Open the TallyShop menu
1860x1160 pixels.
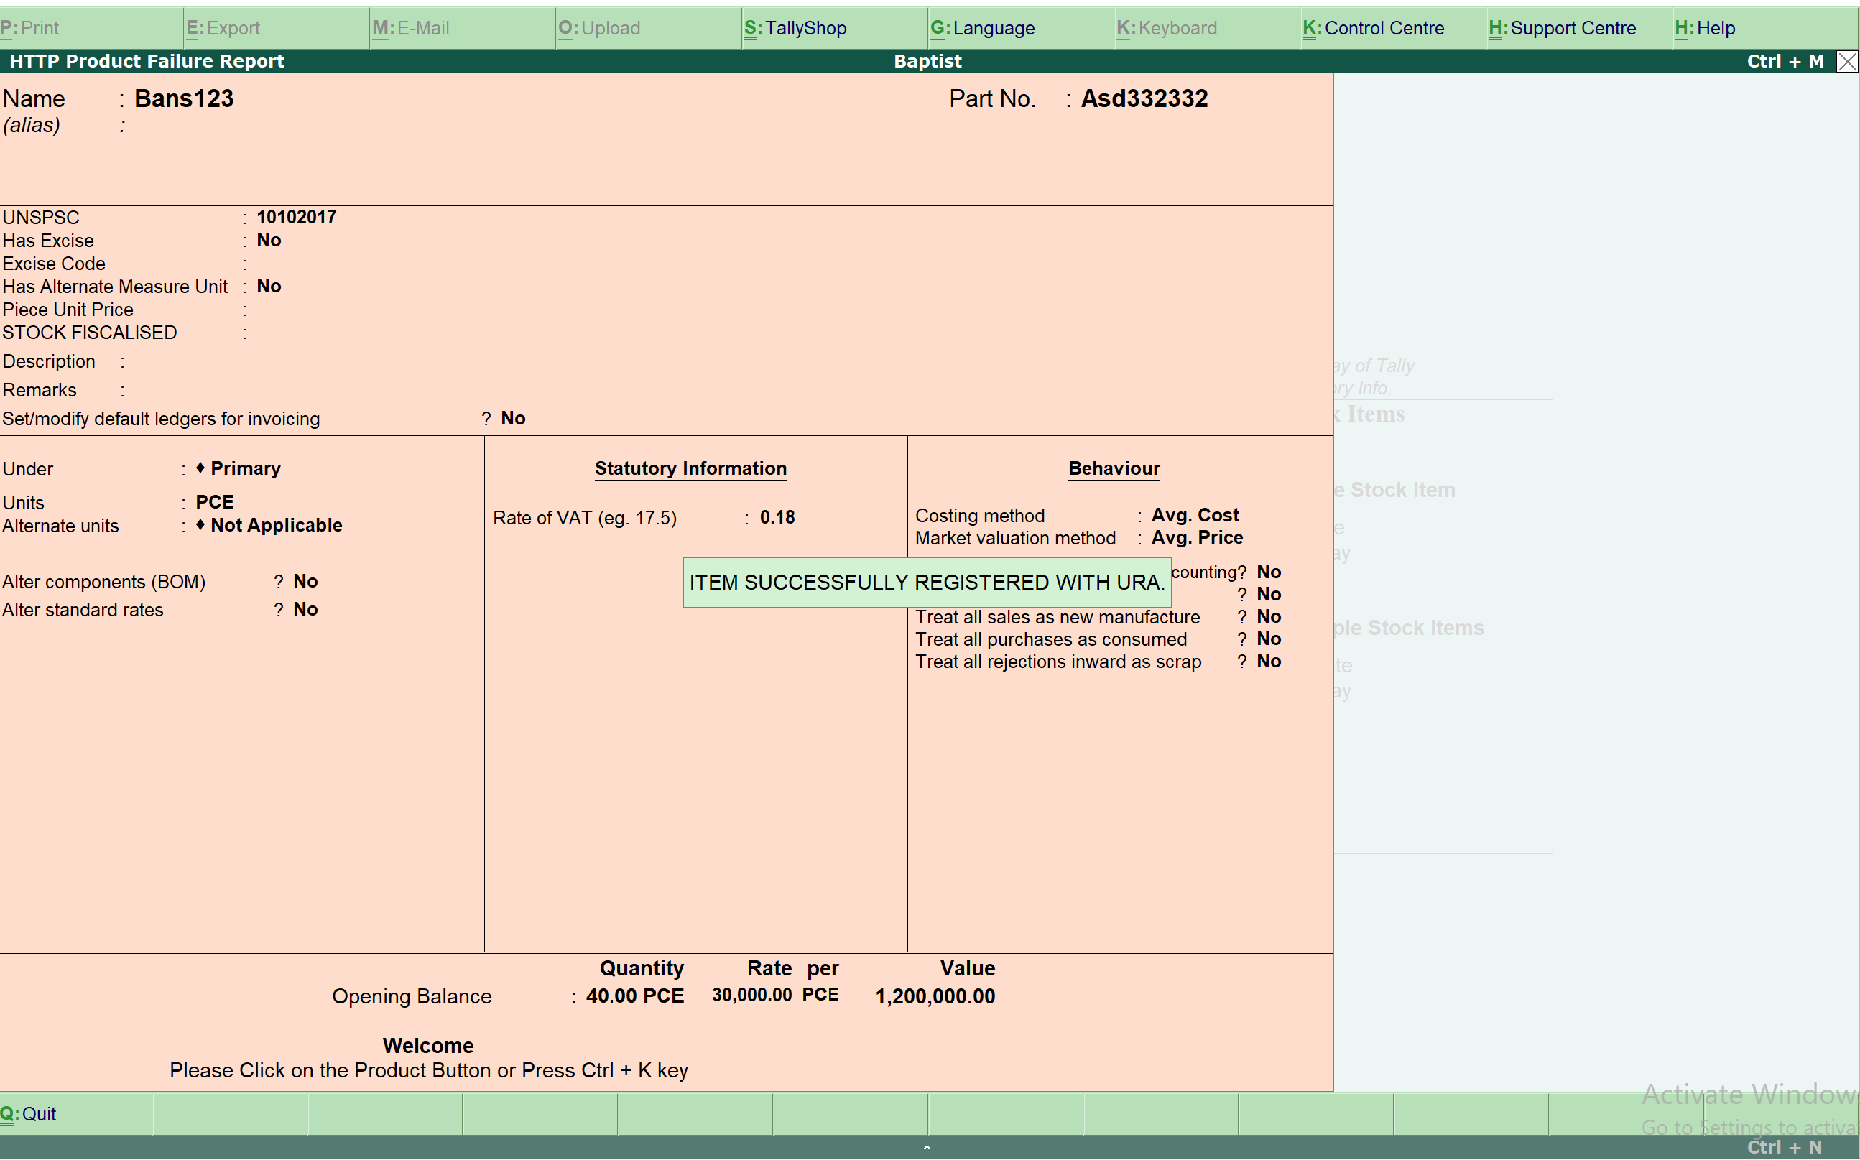[796, 29]
